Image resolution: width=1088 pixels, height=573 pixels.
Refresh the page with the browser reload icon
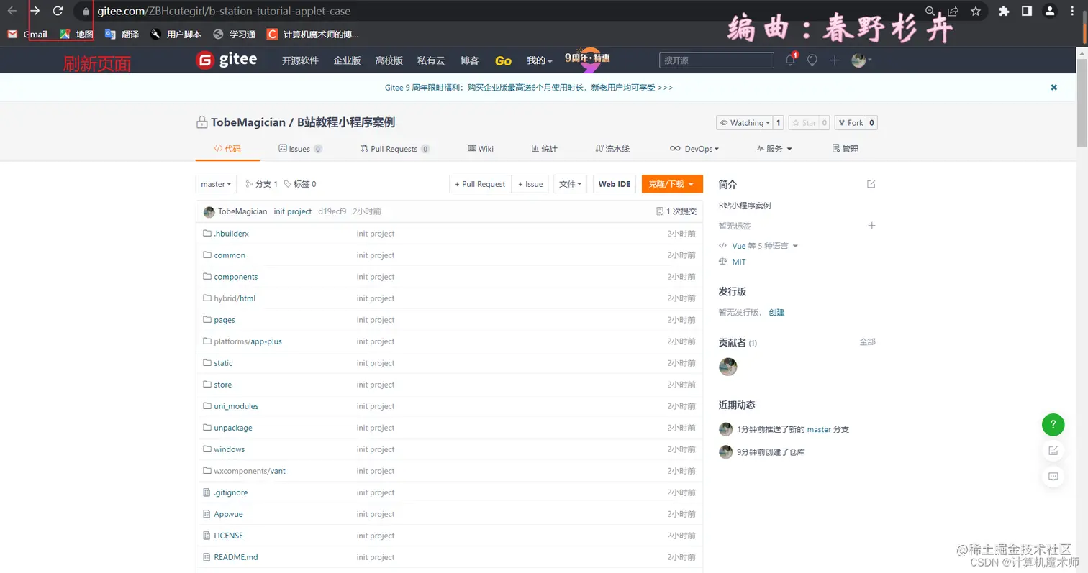click(x=58, y=11)
